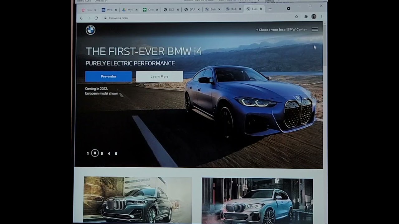Close the Lux tab
This screenshot has width=399, height=224.
[261, 9]
